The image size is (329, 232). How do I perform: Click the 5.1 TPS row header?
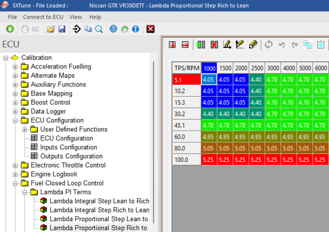pos(187,79)
